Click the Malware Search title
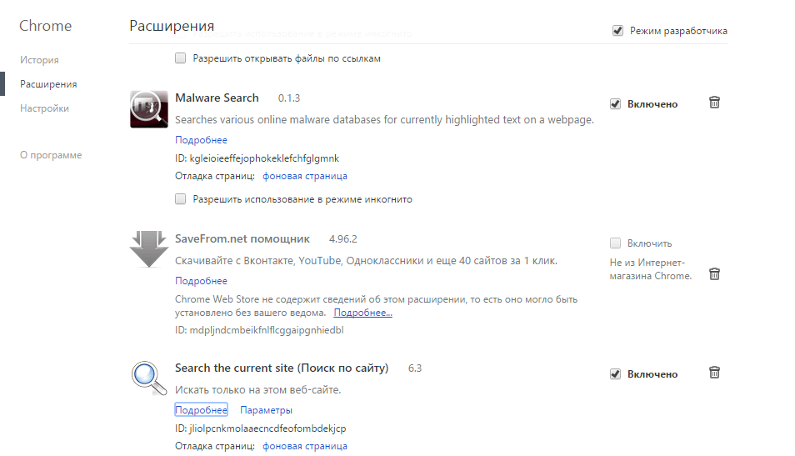 click(x=217, y=98)
